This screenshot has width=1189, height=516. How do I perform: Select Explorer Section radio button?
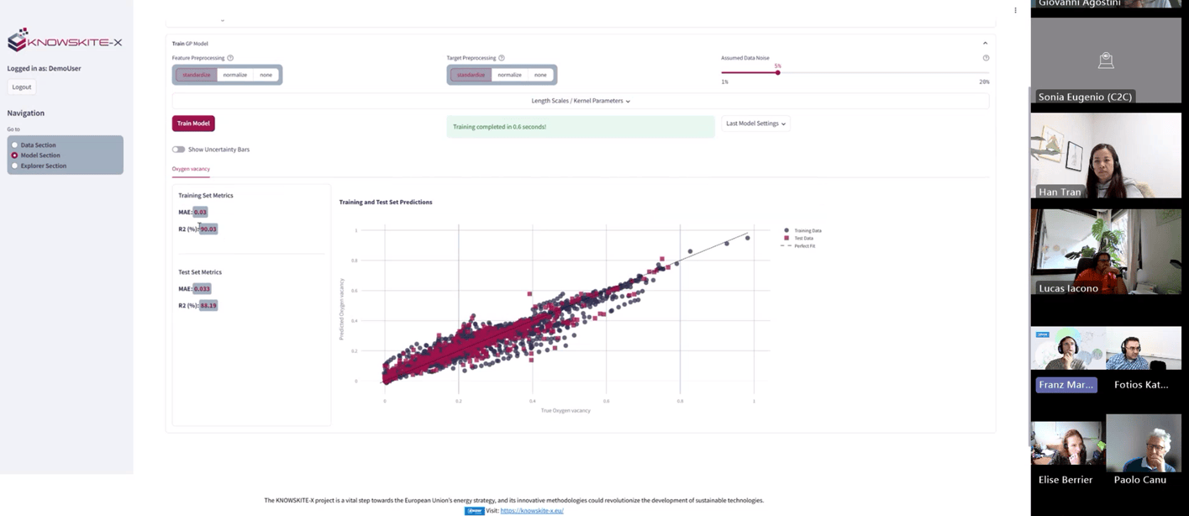(x=15, y=166)
